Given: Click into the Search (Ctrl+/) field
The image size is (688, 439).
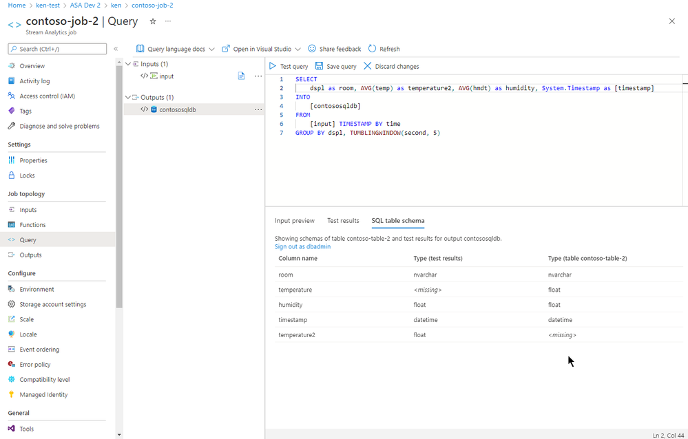Looking at the screenshot, I should [x=57, y=49].
